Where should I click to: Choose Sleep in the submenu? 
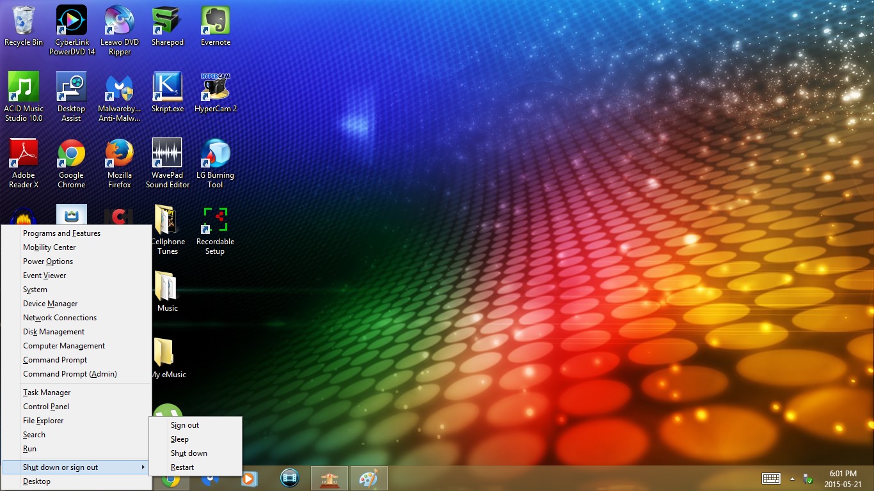coord(195,439)
